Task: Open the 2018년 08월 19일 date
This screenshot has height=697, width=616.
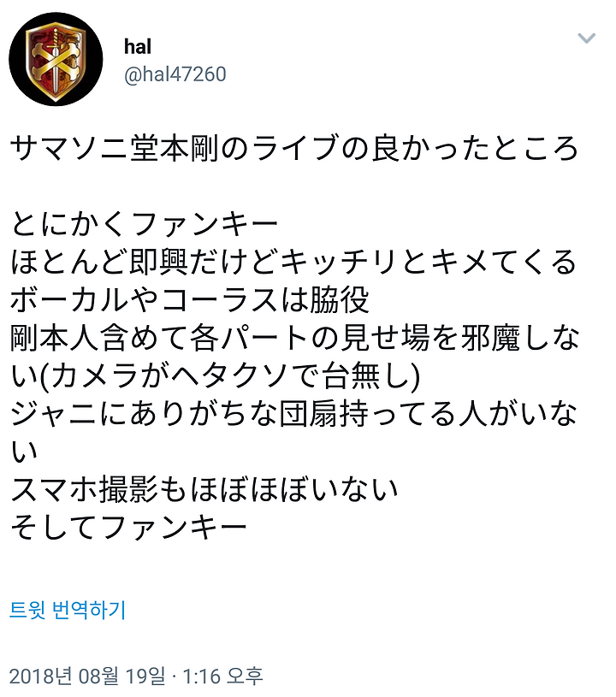Action: (x=86, y=676)
